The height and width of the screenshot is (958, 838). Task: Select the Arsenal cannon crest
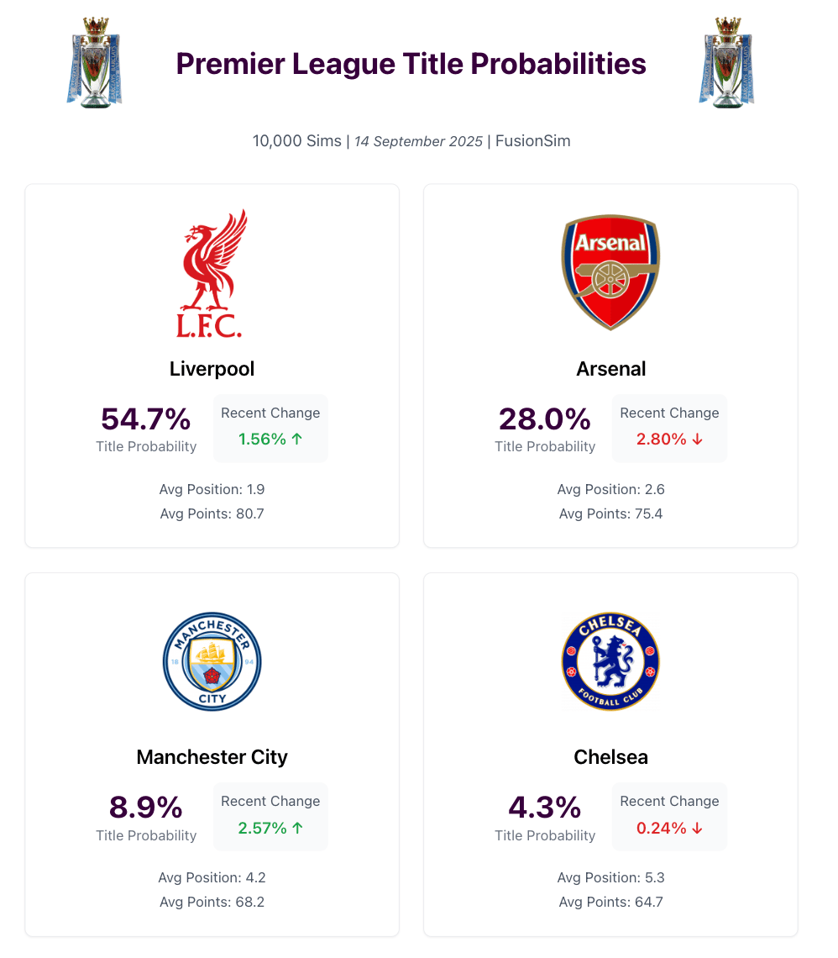pyautogui.click(x=610, y=272)
